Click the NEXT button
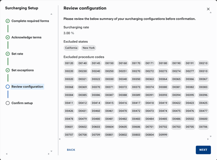This screenshot has width=217, height=160. click(203, 150)
